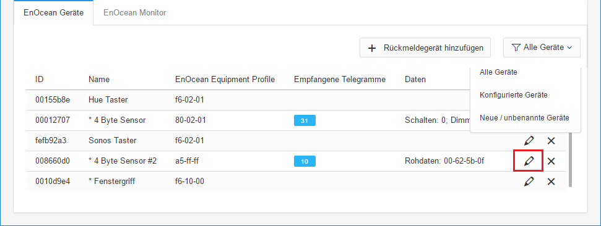Image resolution: width=601 pixels, height=226 pixels.
Task: Switch to the EnOcean Monitor tab
Action: pyautogui.click(x=134, y=12)
